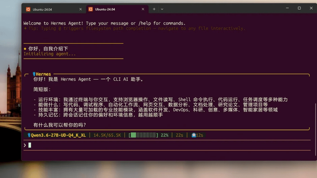Screen dimensions: 317x178
Task: Click the 14.5K/65.5K token counter
Action: [107, 135]
